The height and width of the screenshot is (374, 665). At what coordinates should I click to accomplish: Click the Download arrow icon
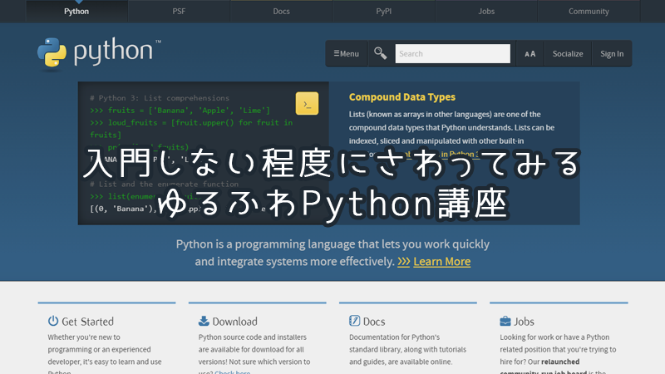click(204, 321)
